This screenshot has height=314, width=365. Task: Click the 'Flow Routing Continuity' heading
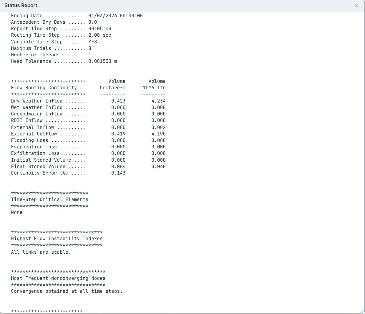pos(44,88)
